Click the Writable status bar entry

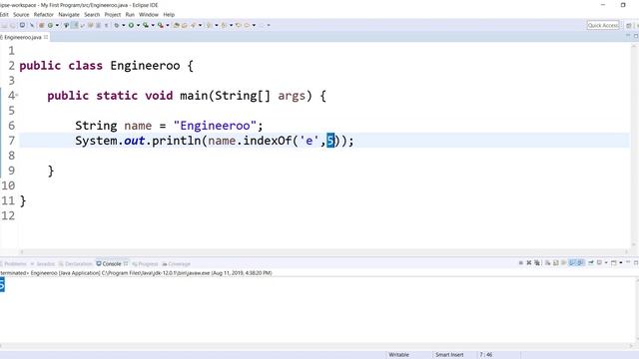pyautogui.click(x=399, y=355)
